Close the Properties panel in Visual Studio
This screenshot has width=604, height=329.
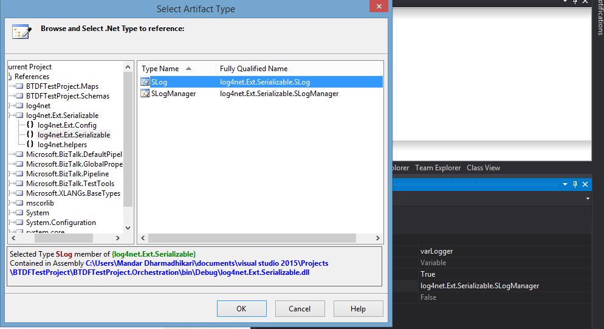tap(585, 184)
